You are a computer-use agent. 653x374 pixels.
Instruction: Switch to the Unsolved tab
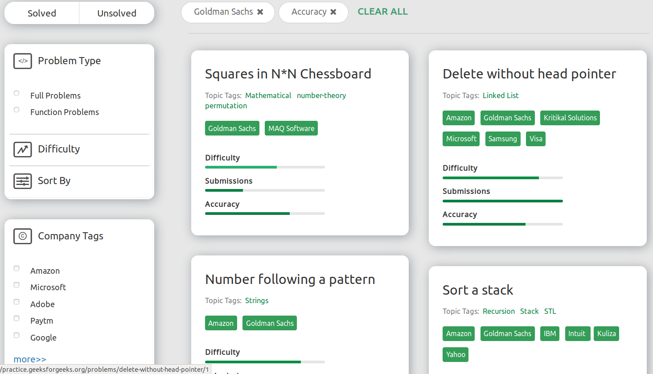coord(117,13)
